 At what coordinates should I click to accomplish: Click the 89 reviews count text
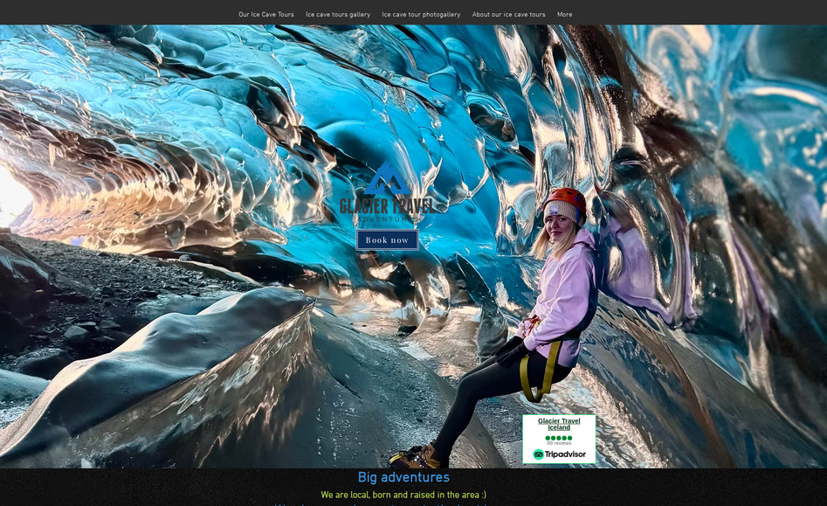pyautogui.click(x=559, y=444)
